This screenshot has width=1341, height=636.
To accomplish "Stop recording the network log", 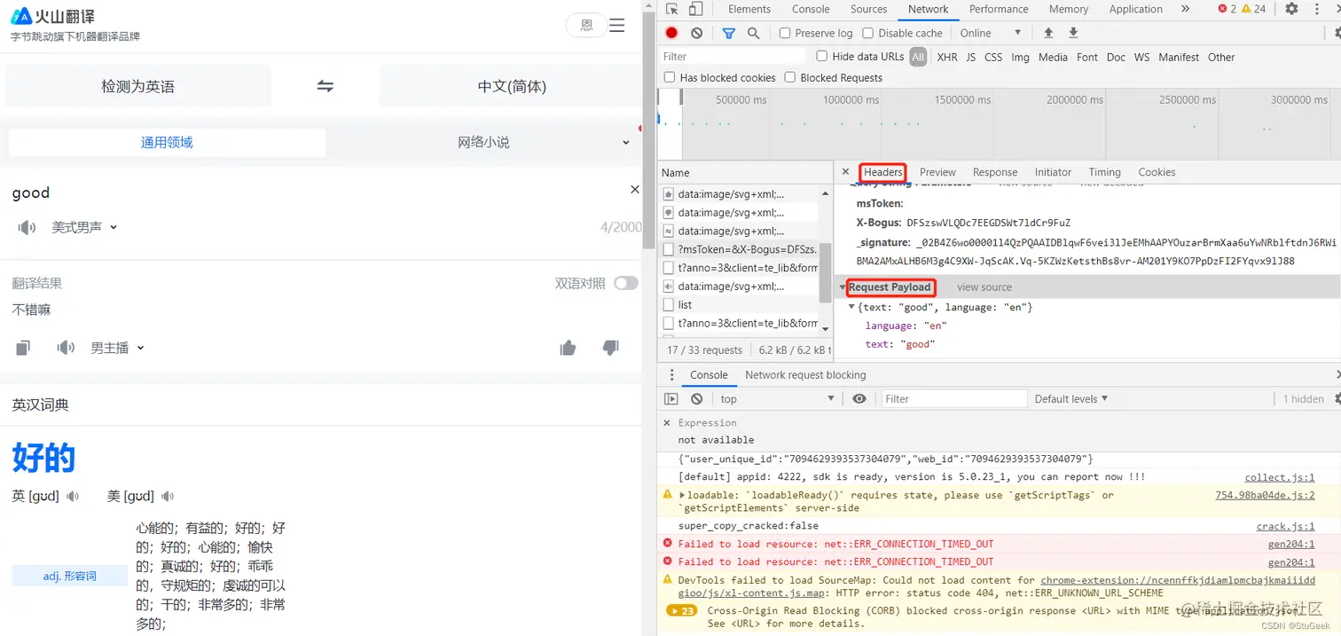I will tap(671, 33).
